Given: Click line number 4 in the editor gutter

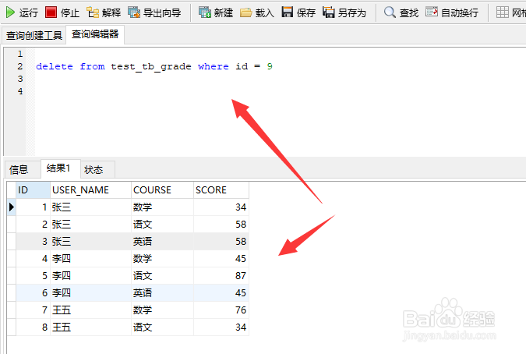Looking at the screenshot, I should point(20,91).
